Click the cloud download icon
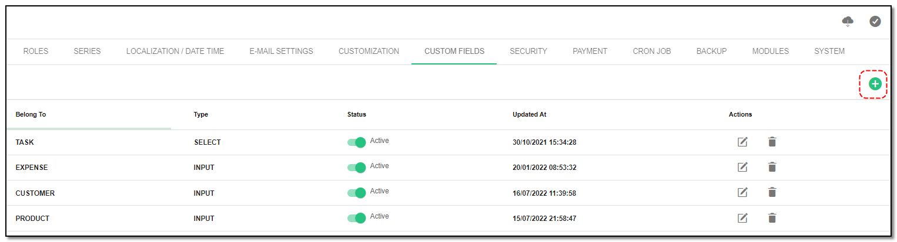 coord(848,21)
